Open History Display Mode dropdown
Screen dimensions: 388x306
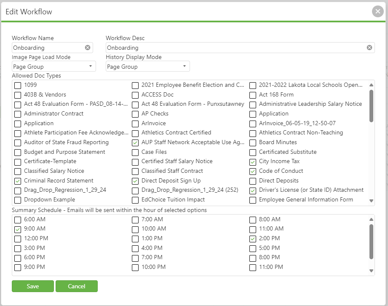(x=148, y=66)
